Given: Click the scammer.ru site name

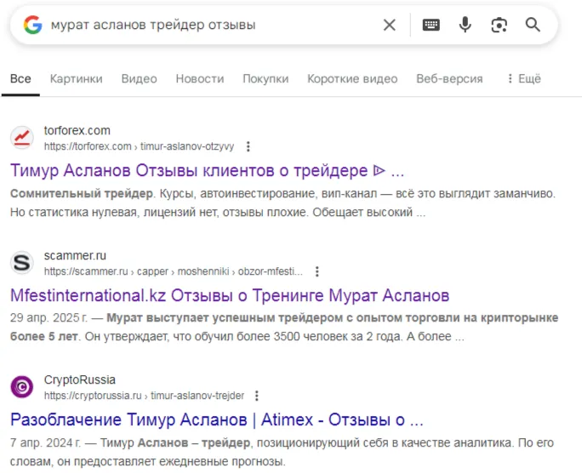Looking at the screenshot, I should coord(75,255).
